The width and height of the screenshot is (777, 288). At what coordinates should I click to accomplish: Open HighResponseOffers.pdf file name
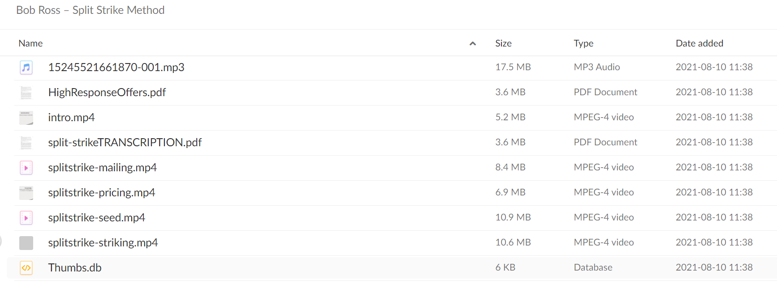107,92
